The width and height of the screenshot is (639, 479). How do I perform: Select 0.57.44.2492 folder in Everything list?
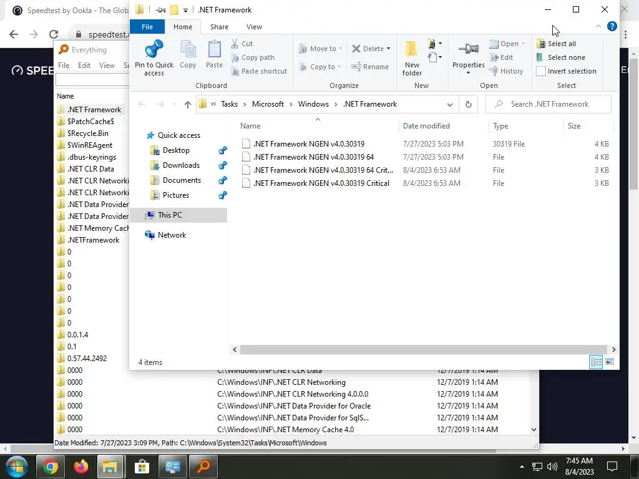[87, 359]
